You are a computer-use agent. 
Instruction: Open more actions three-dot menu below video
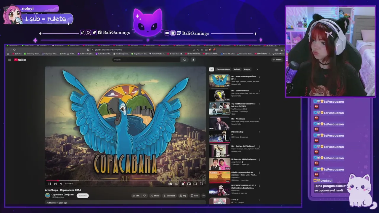tap(203, 196)
